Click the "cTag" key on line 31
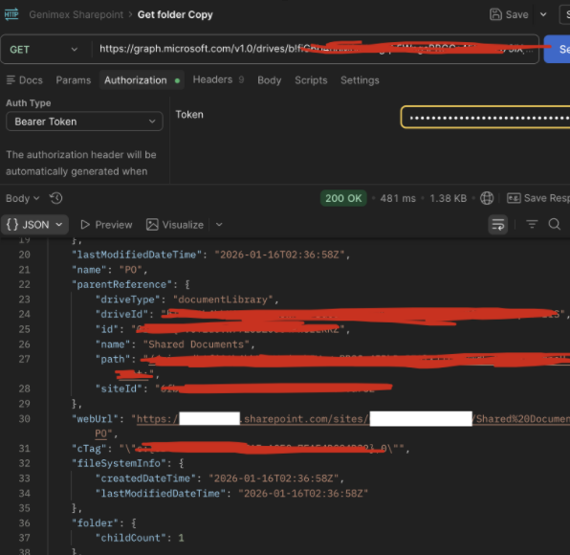Screen dimensions: 570x555 89,449
